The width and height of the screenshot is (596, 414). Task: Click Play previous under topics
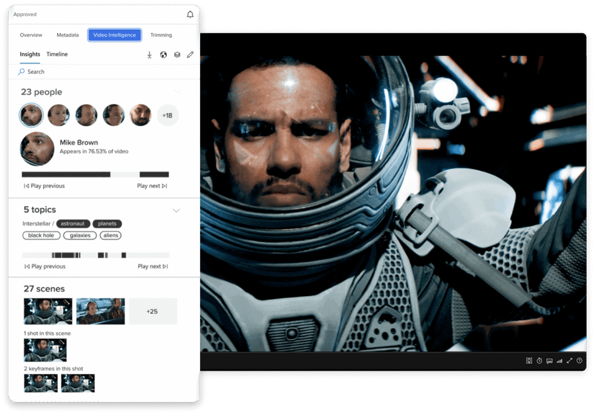45,267
